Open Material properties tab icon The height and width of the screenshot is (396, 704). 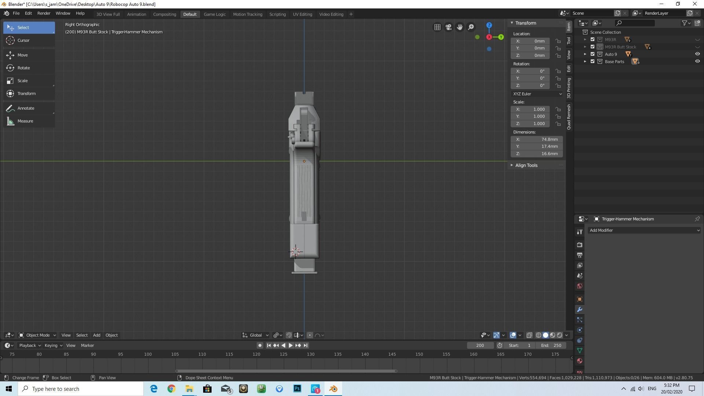click(x=580, y=361)
